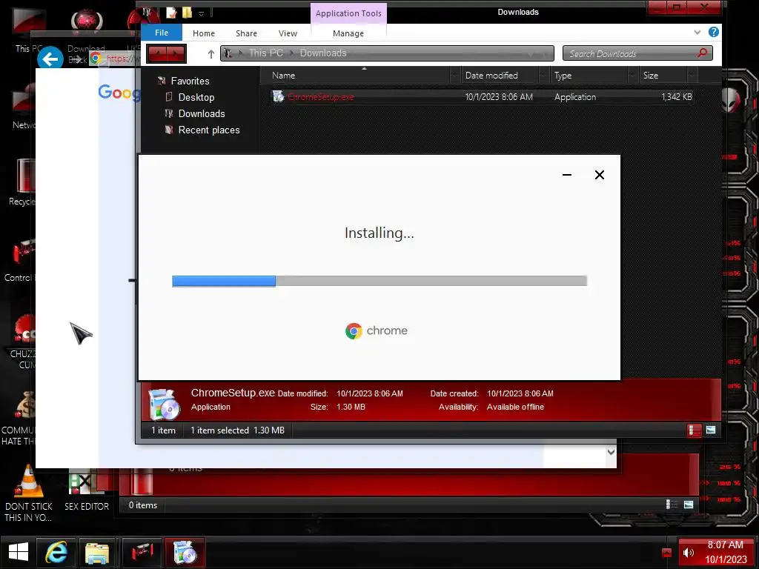
Task: Expand the ribbon with the chevron
Action: pos(697,33)
